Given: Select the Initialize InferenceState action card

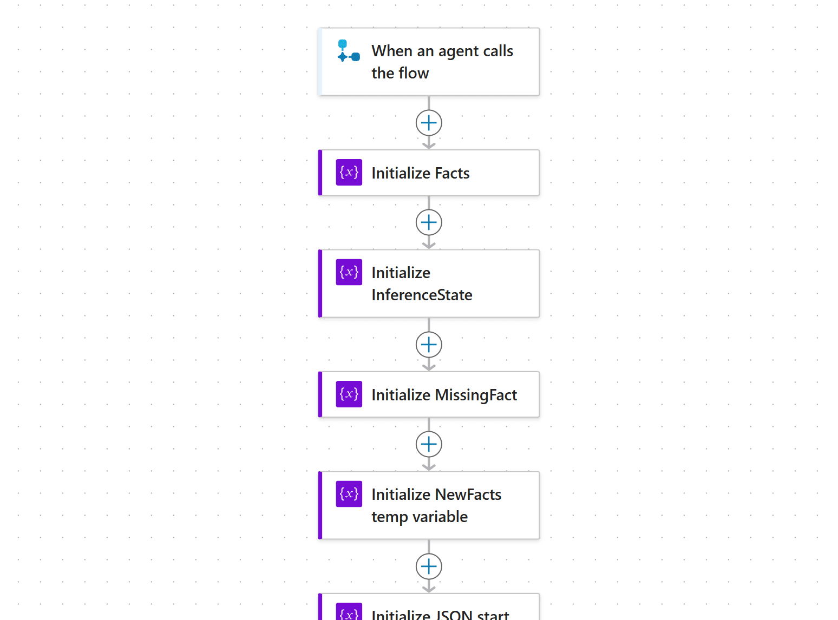Looking at the screenshot, I should point(429,283).
